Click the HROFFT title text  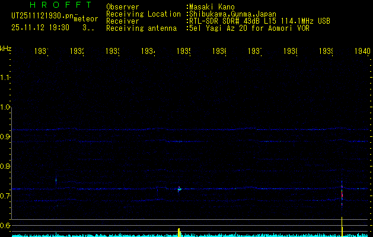click(x=60, y=5)
